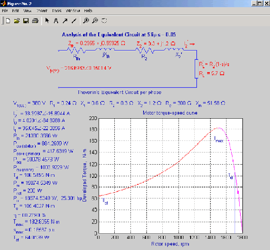Click the Pcu(stator) loss value
270x250 pixels.
(x=41, y=144)
